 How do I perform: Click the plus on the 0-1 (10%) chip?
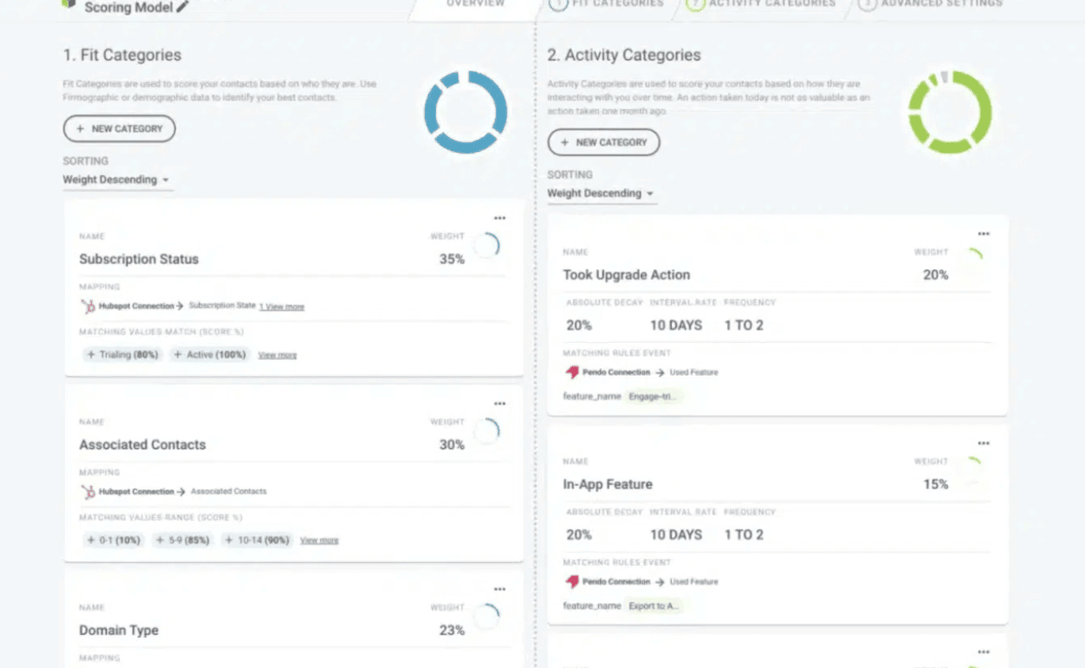coord(90,539)
